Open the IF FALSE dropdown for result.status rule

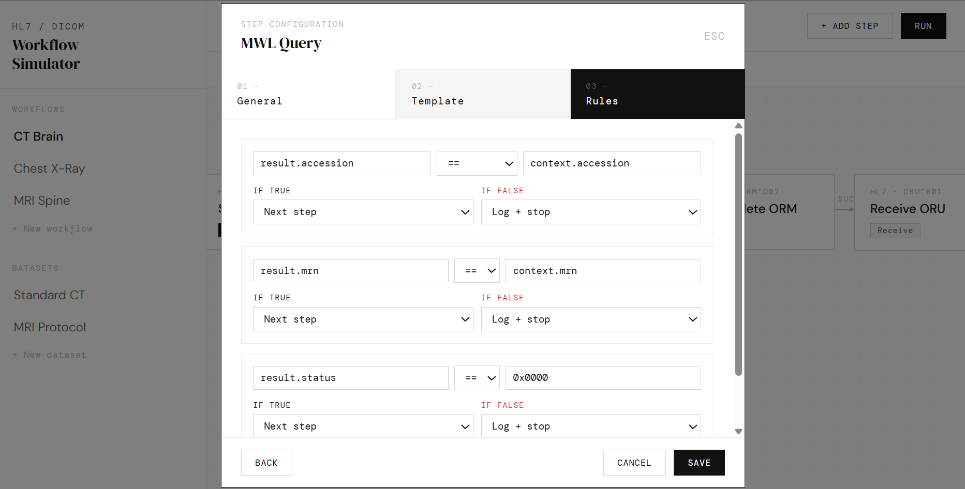(590, 426)
